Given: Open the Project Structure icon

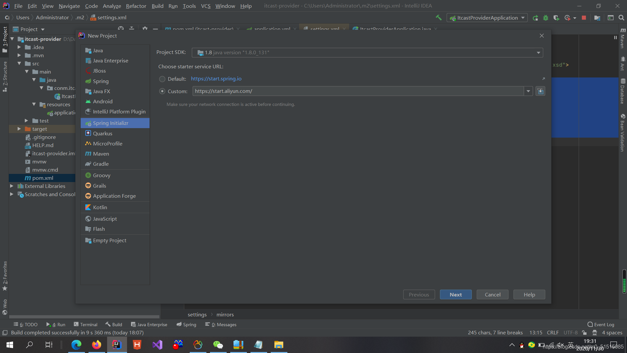Looking at the screenshot, I should coord(597,18).
